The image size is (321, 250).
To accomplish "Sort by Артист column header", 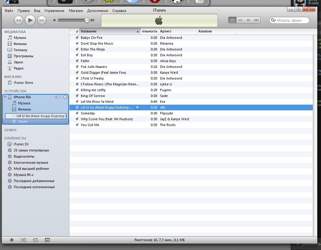I will 177,31.
